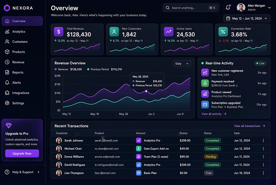
Task: Click Sarah Johnson's Analytics Pro product icon
Action: click(139, 140)
